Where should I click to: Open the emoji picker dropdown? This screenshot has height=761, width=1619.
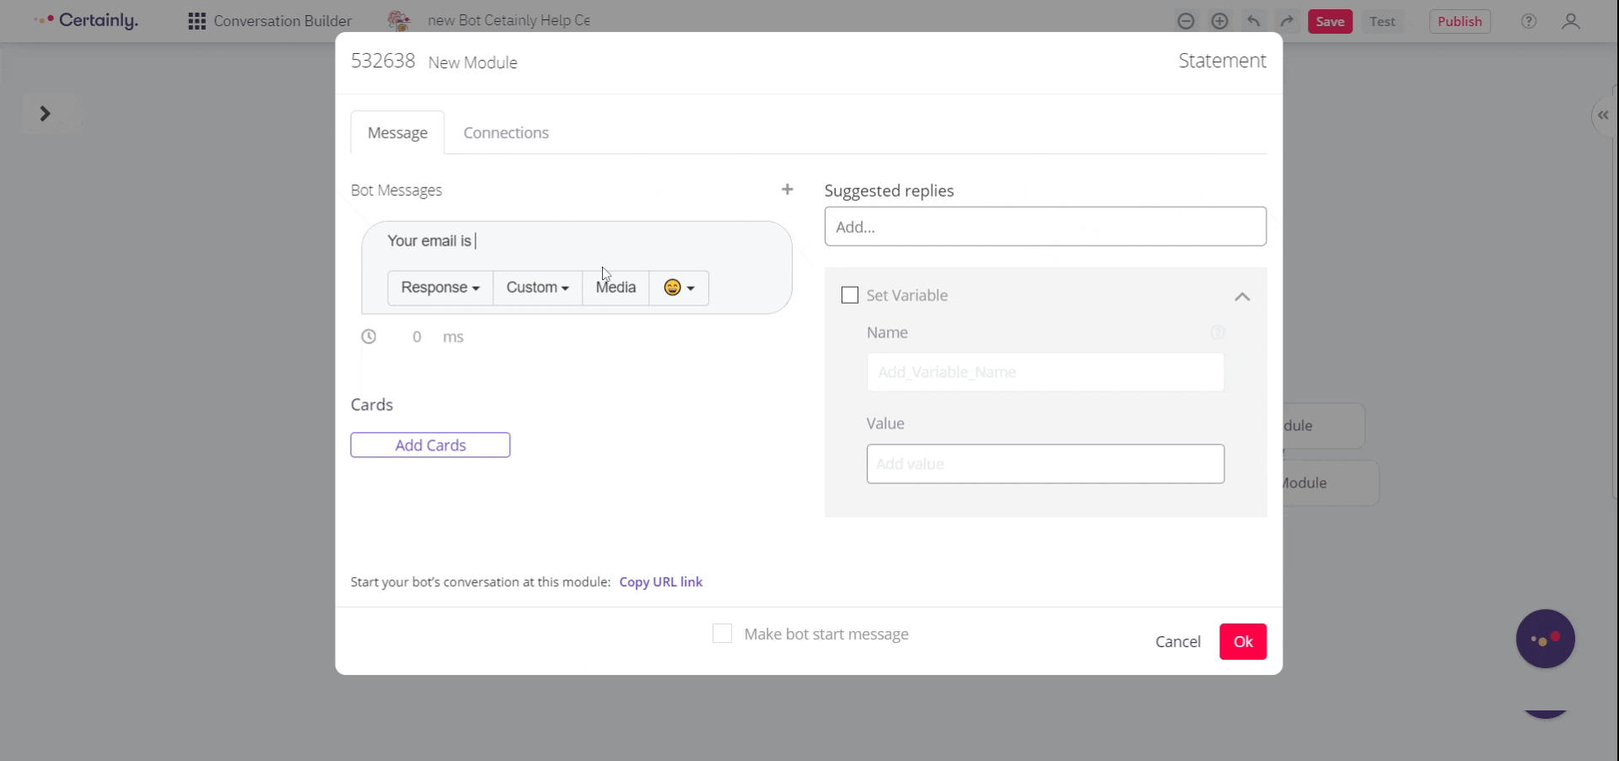point(679,288)
